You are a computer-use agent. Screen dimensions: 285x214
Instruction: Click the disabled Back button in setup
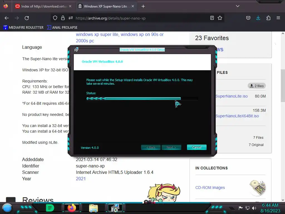(151, 147)
